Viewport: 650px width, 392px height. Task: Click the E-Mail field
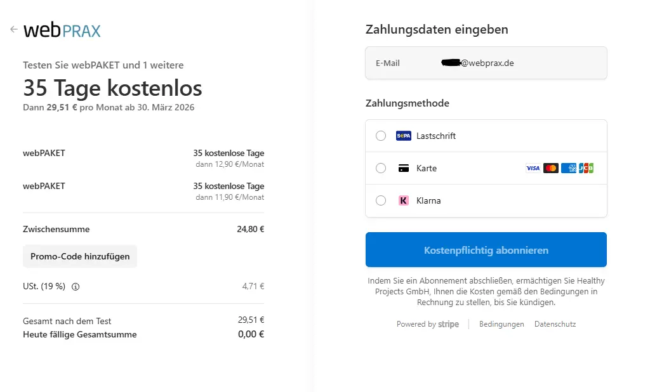(x=486, y=63)
